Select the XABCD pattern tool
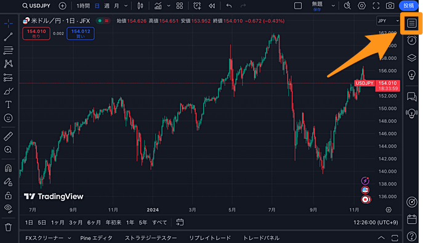The width and height of the screenshot is (423, 243). click(x=9, y=64)
